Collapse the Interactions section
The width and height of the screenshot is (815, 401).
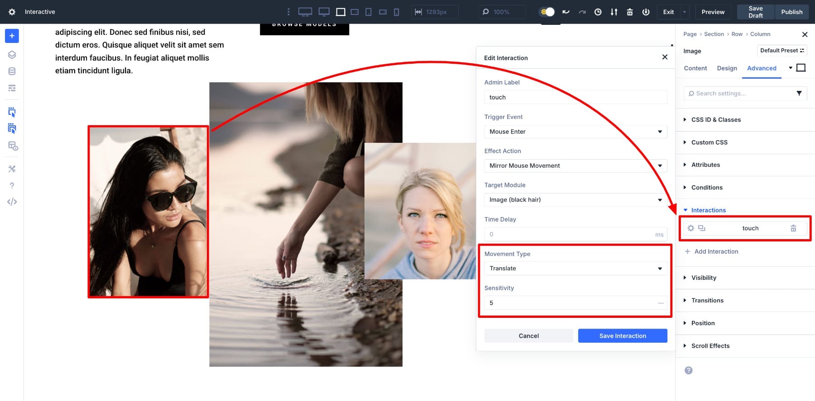(708, 210)
